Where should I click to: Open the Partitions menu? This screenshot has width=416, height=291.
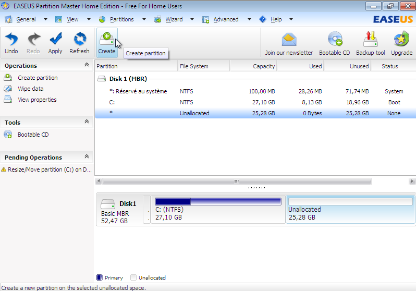[x=122, y=19]
